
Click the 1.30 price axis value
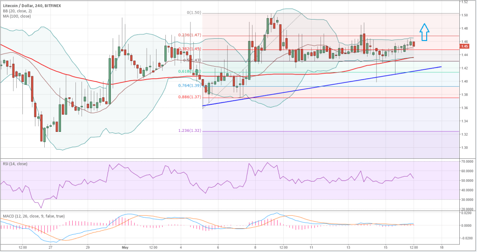[464, 148]
